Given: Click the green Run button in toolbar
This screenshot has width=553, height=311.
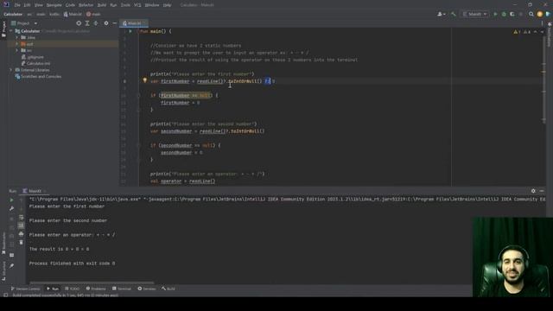Looking at the screenshot, I should click(x=495, y=14).
